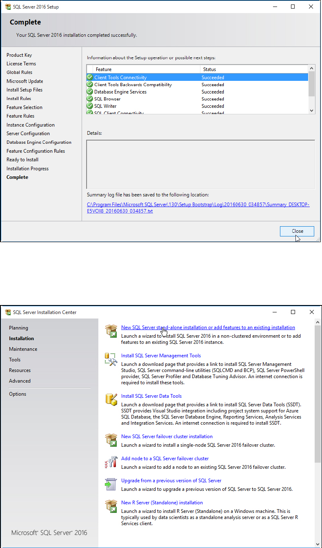322x548 pixels.
Task: Click Product Key step in setup sidebar
Action: tap(19, 55)
